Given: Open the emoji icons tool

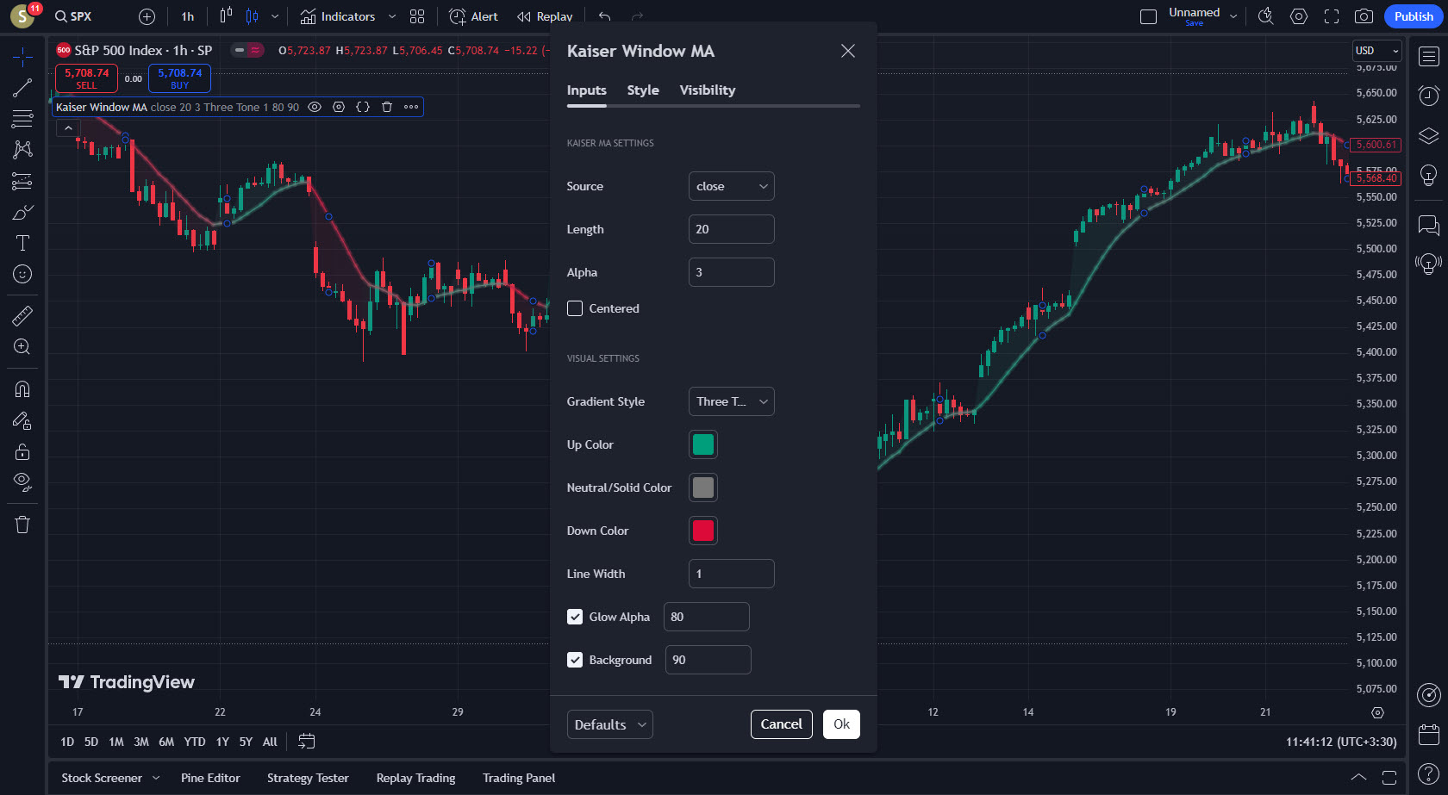Looking at the screenshot, I should coord(22,274).
